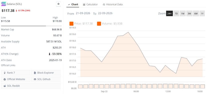Image resolution: width=206 pixels, height=94 pixels.
Task: Click the SOL Github cat icon
Action: point(35,79)
